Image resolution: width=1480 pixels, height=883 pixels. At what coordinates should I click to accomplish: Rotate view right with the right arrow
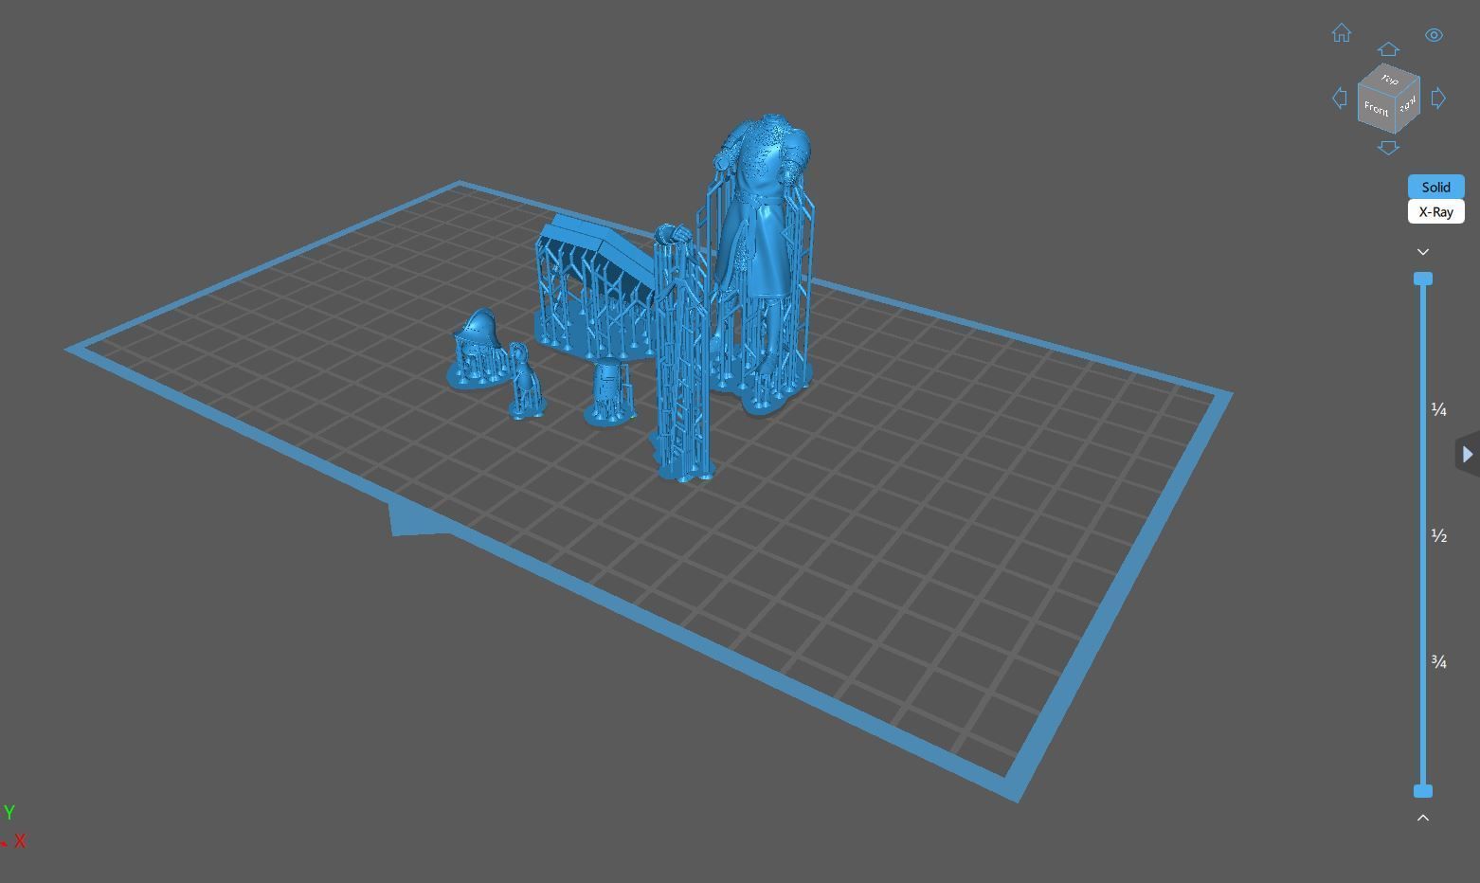click(x=1438, y=98)
